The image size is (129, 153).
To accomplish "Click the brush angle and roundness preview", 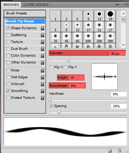I will [x=104, y=76].
